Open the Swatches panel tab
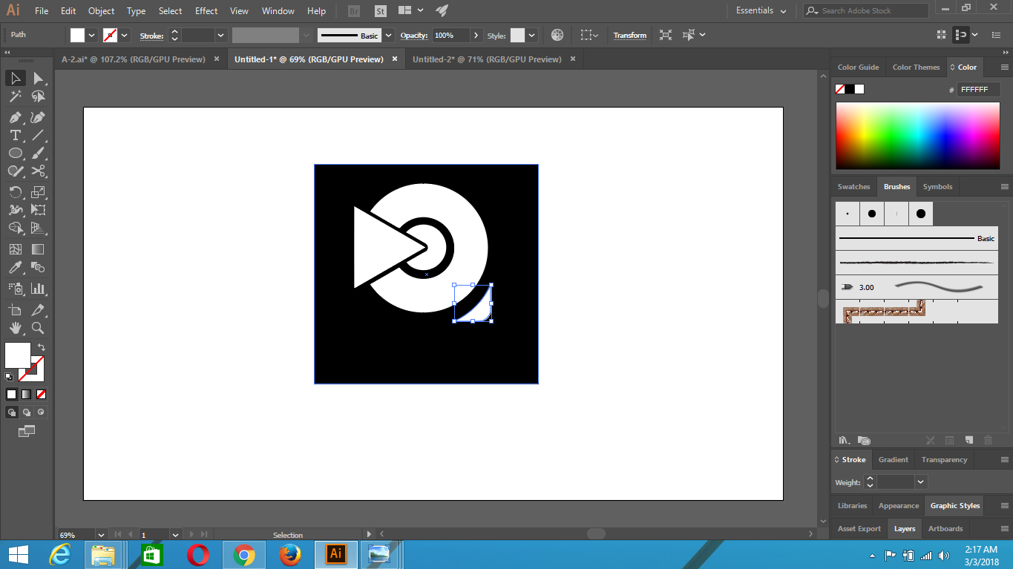The width and height of the screenshot is (1013, 569). tap(853, 187)
